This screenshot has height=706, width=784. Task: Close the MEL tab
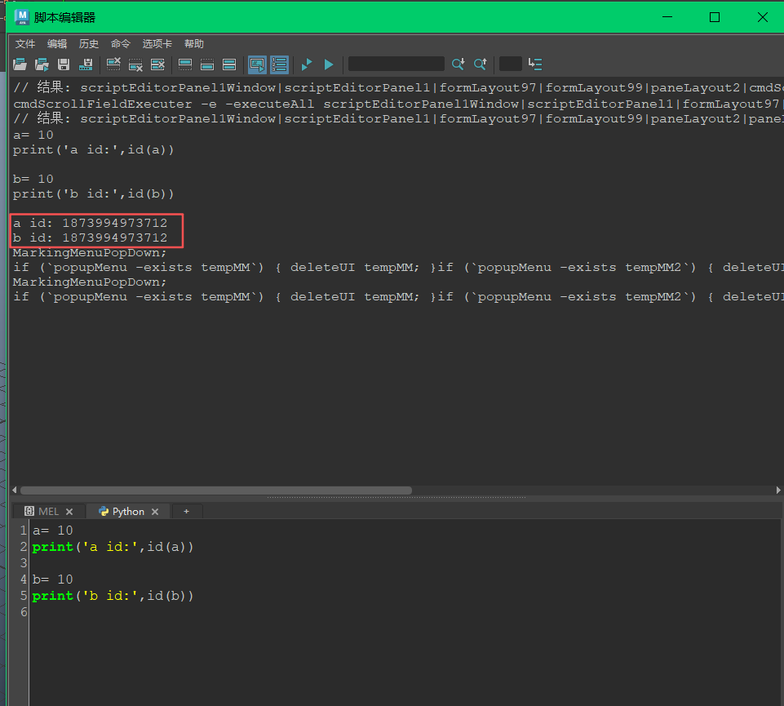[69, 512]
